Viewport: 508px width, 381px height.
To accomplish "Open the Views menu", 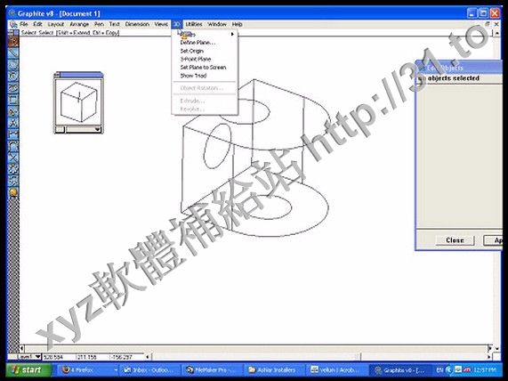I will tap(161, 24).
